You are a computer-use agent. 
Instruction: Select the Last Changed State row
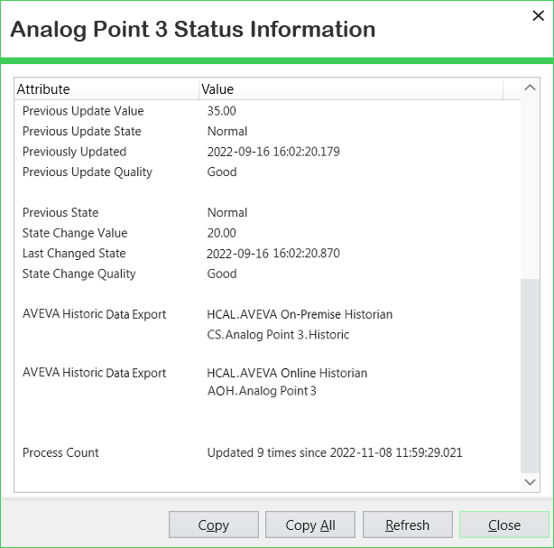pos(74,254)
